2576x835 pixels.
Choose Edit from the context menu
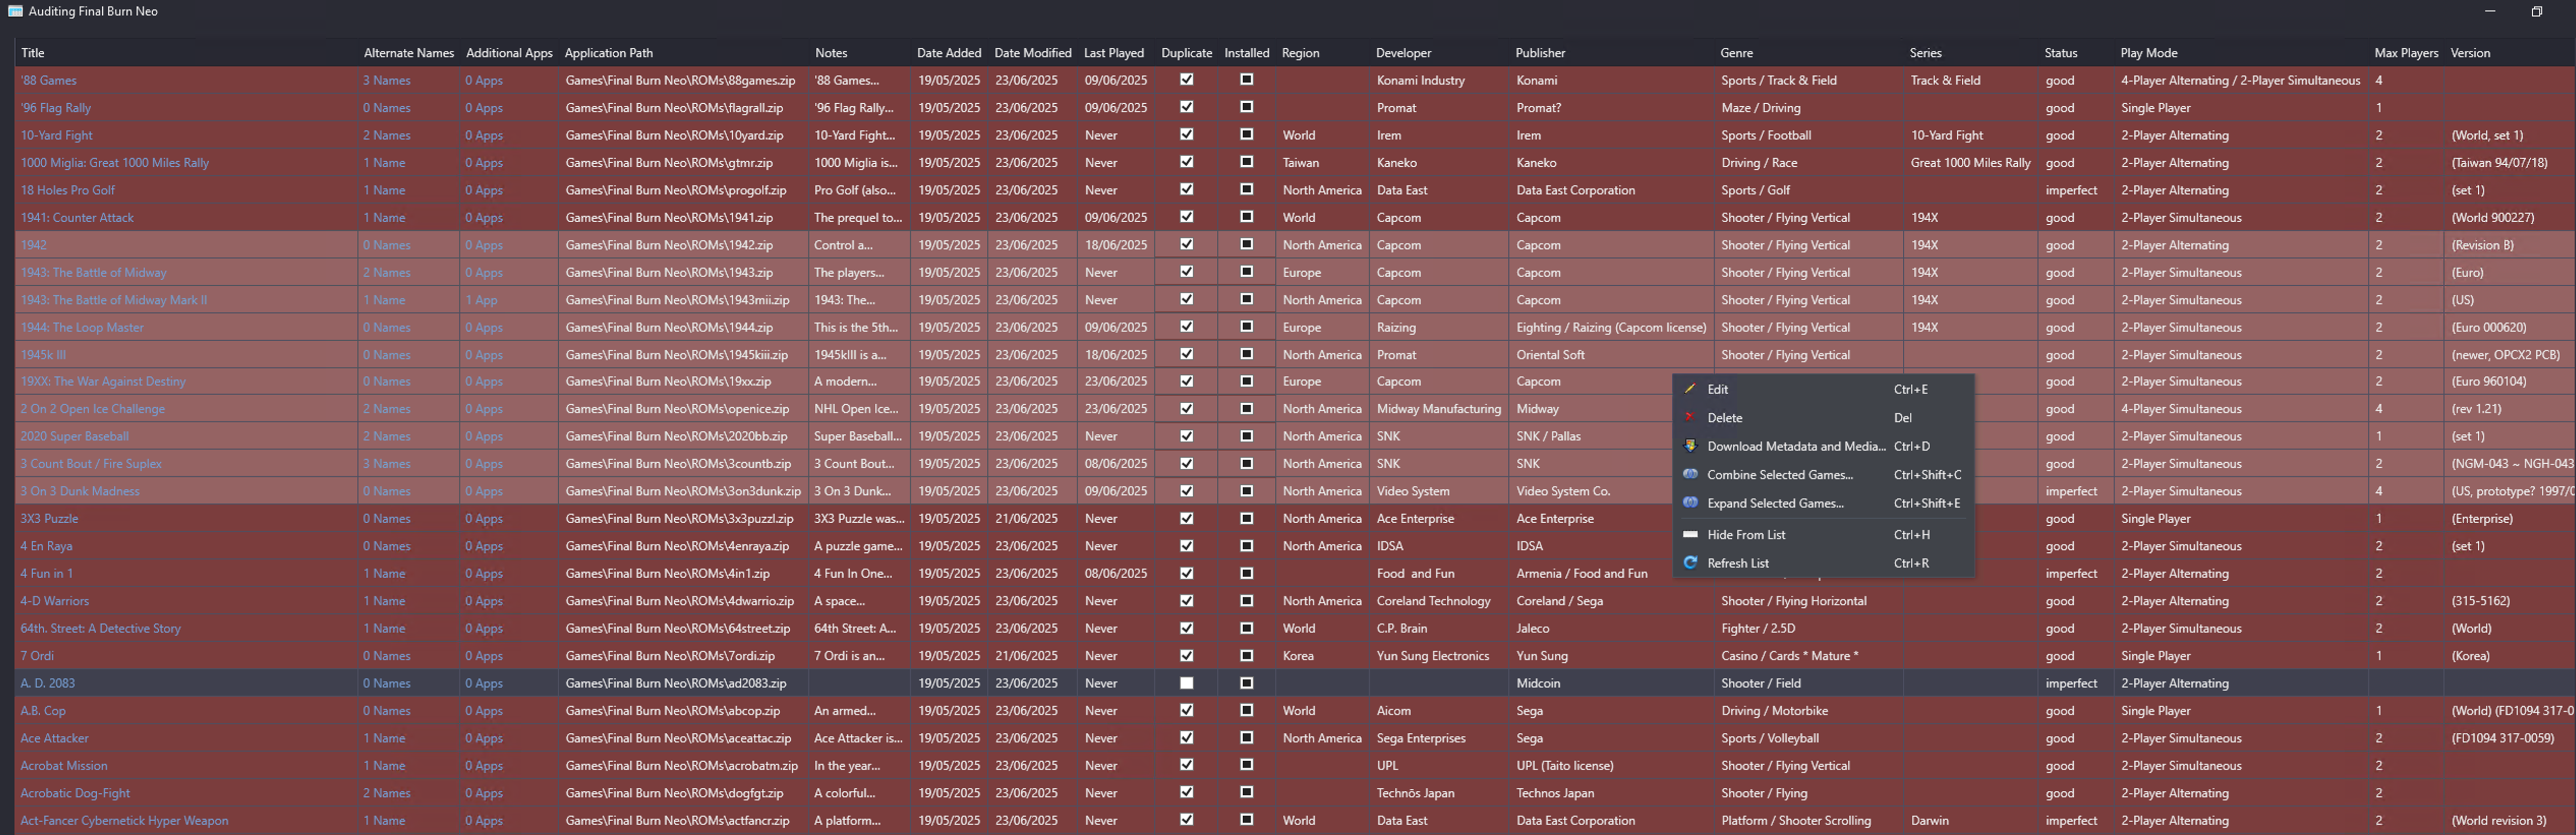click(1823, 390)
